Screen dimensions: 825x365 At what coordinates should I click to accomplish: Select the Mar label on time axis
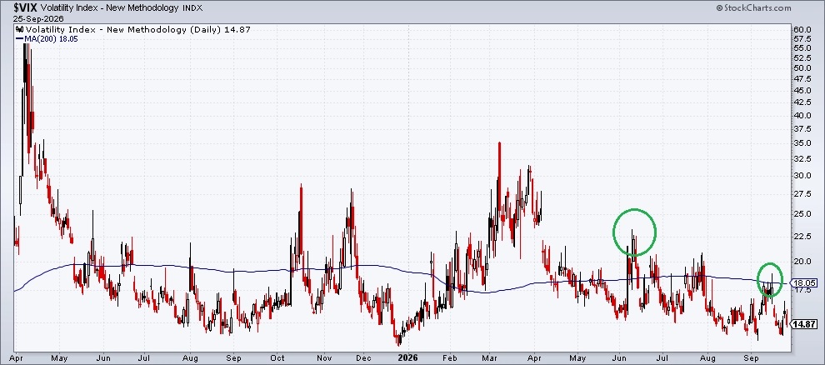pyautogui.click(x=490, y=358)
